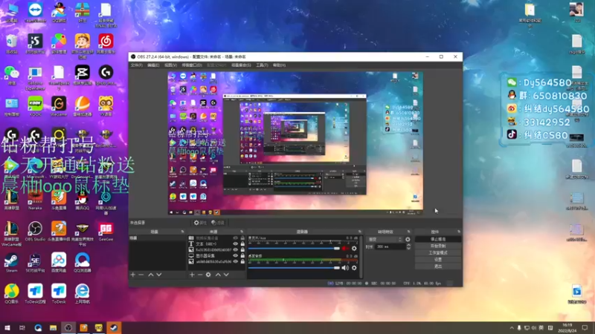Select GeeGee desktop shortcut
Image resolution: width=595 pixels, height=334 pixels.
pos(106,232)
